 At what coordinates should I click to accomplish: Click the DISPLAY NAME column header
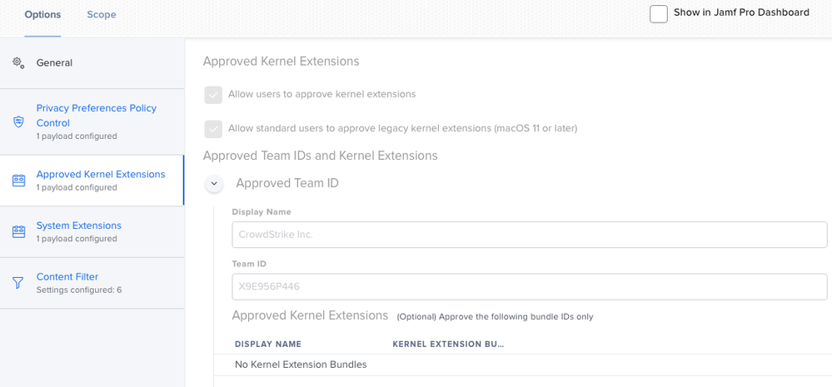coord(268,344)
